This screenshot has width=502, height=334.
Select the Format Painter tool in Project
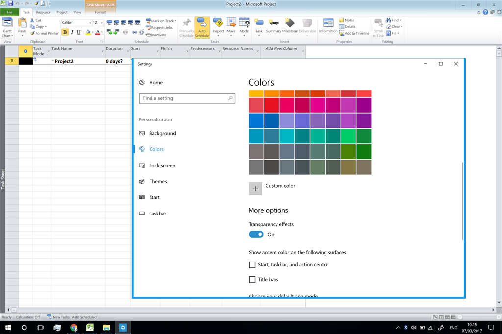pyautogui.click(x=44, y=33)
